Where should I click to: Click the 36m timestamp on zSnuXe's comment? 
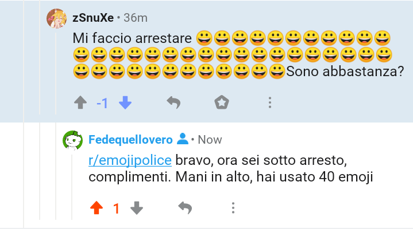coord(136,18)
